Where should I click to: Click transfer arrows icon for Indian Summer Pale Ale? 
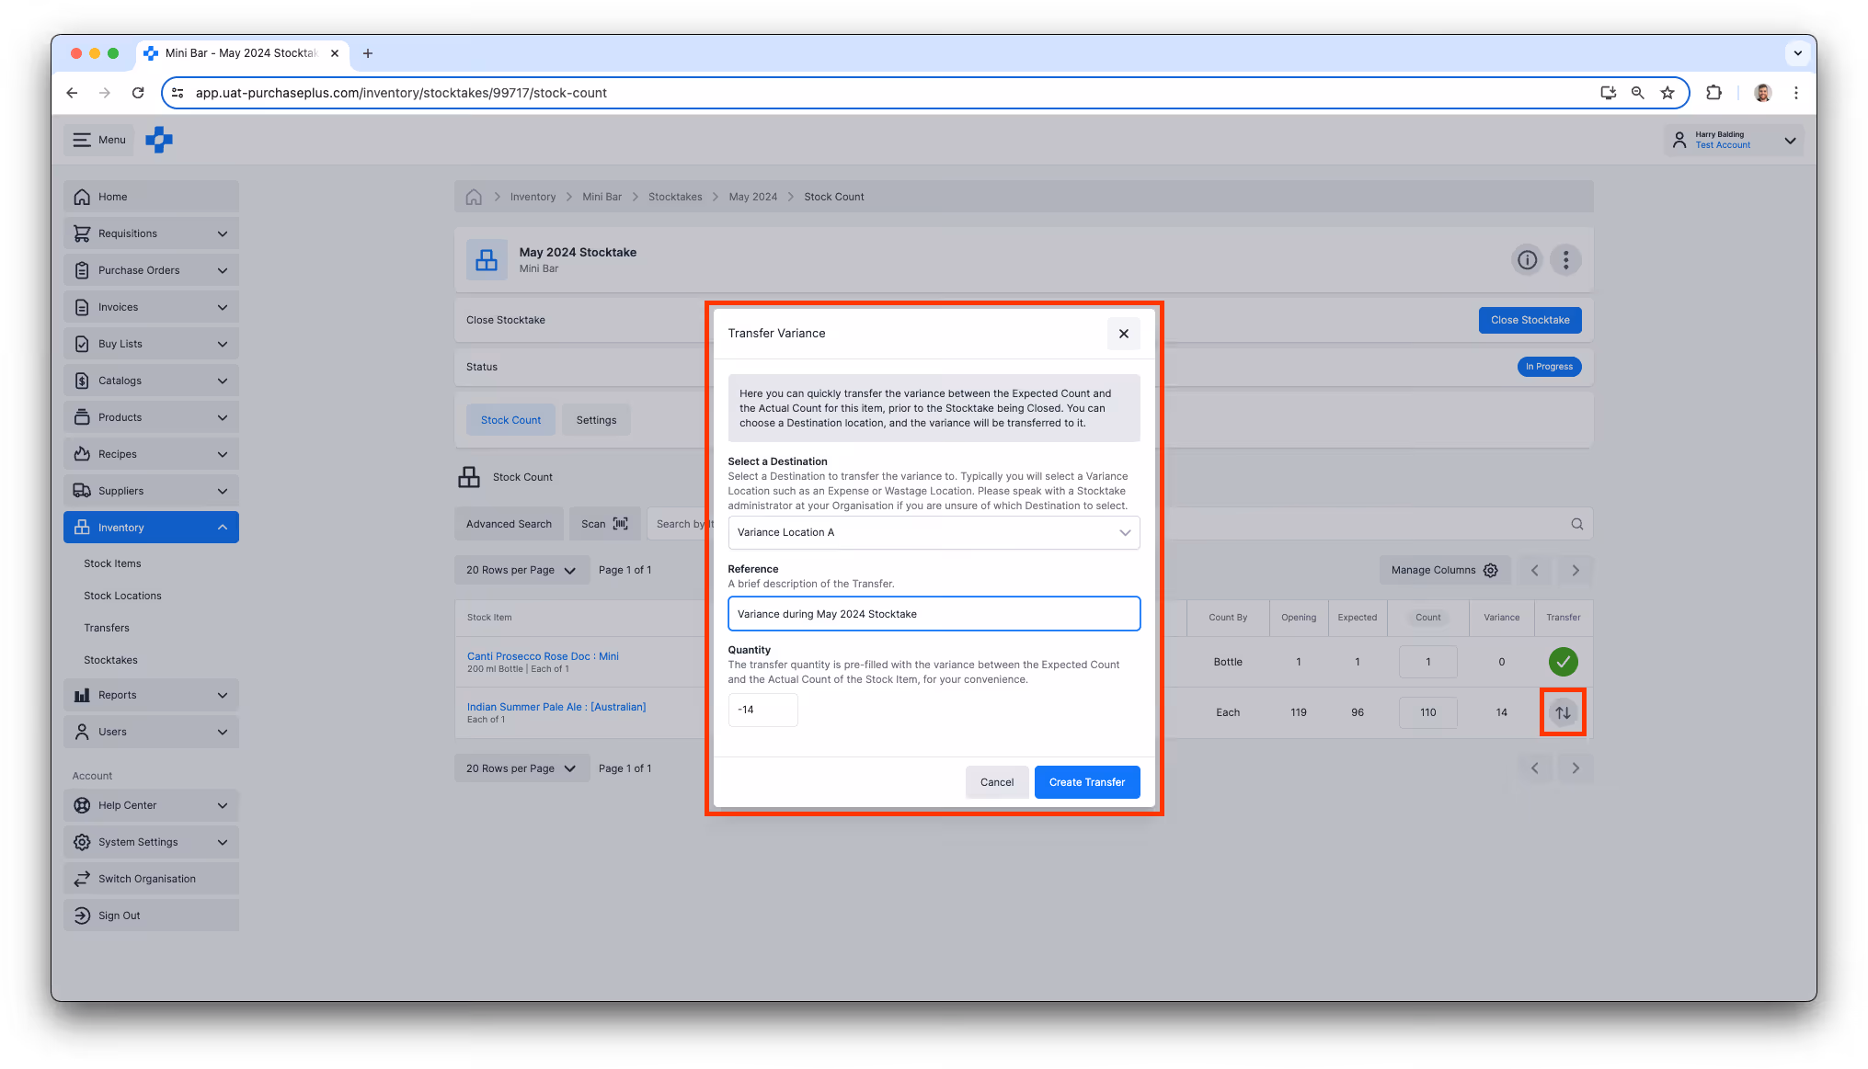[1563, 711]
